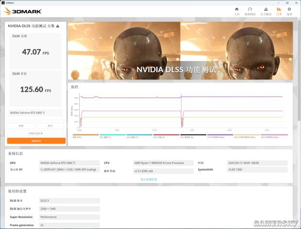Click the 2025-04-13 time value

pyautogui.click(x=257, y=163)
